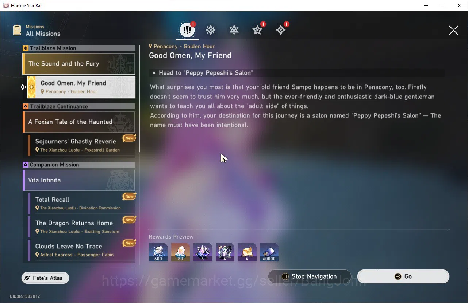Screen dimensions: 468x303
Task: Click the New badge on Sojourners' Ghastly Reverie
Action: 129,138
